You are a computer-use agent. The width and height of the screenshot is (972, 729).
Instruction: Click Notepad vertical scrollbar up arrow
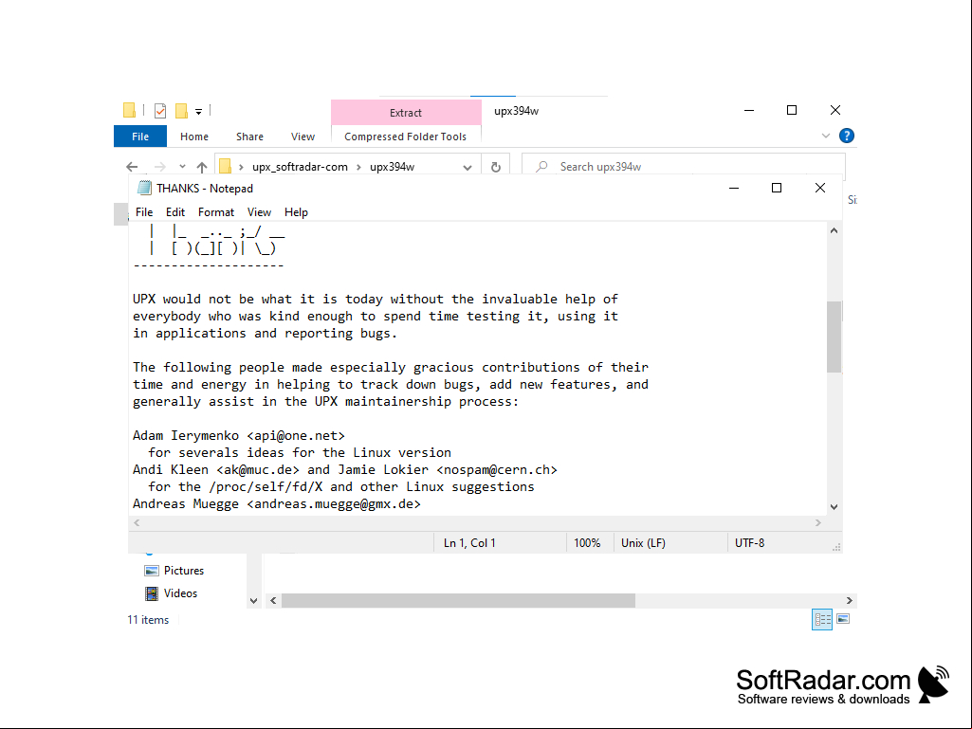click(834, 230)
